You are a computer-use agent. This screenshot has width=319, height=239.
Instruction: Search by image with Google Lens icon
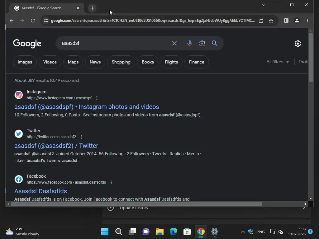[x=202, y=43]
